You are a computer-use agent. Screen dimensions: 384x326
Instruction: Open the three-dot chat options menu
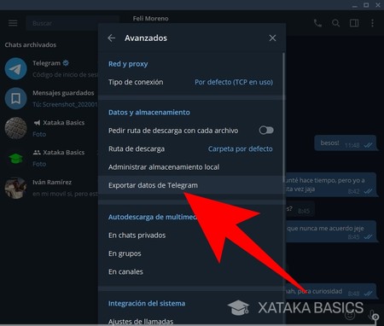click(x=372, y=23)
